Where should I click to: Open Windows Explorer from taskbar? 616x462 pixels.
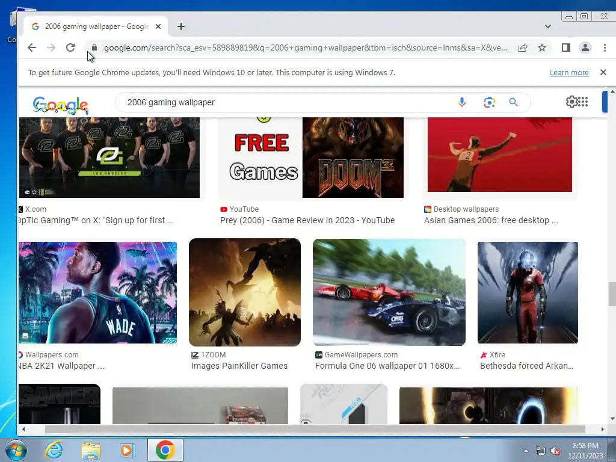90,450
